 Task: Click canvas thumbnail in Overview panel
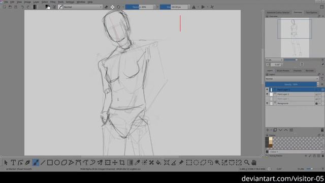[x=295, y=38]
